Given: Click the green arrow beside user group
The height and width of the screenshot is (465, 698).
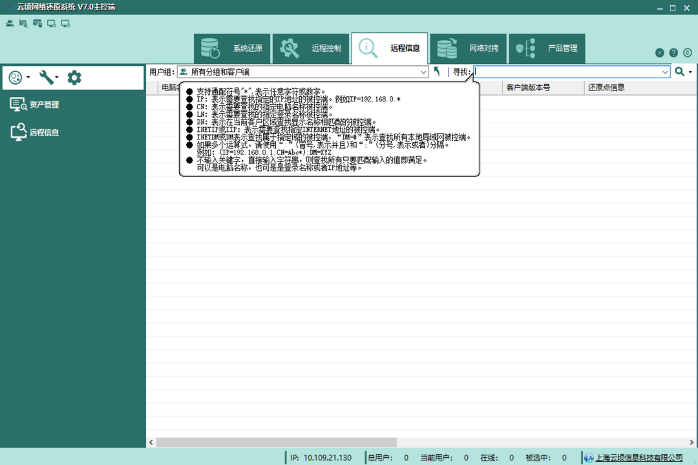Looking at the screenshot, I should tap(437, 72).
